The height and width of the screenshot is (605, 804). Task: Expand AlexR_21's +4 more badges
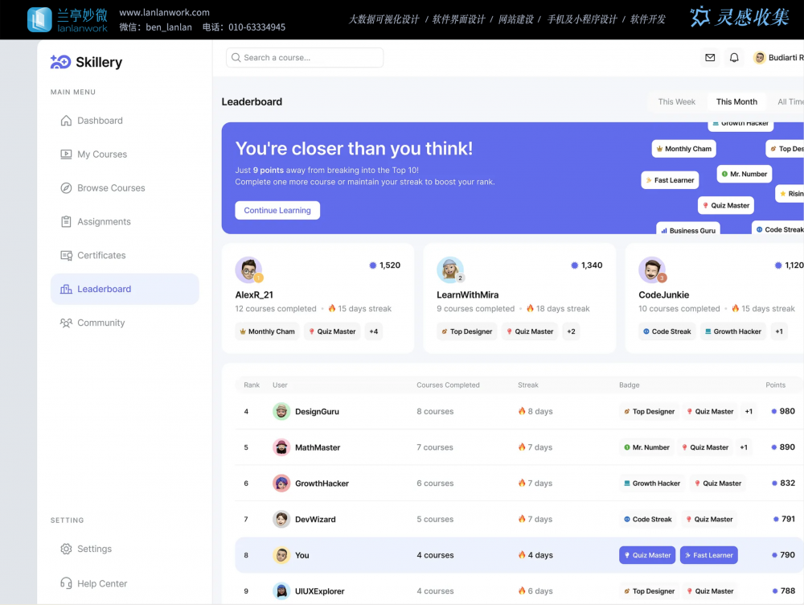pyautogui.click(x=374, y=331)
